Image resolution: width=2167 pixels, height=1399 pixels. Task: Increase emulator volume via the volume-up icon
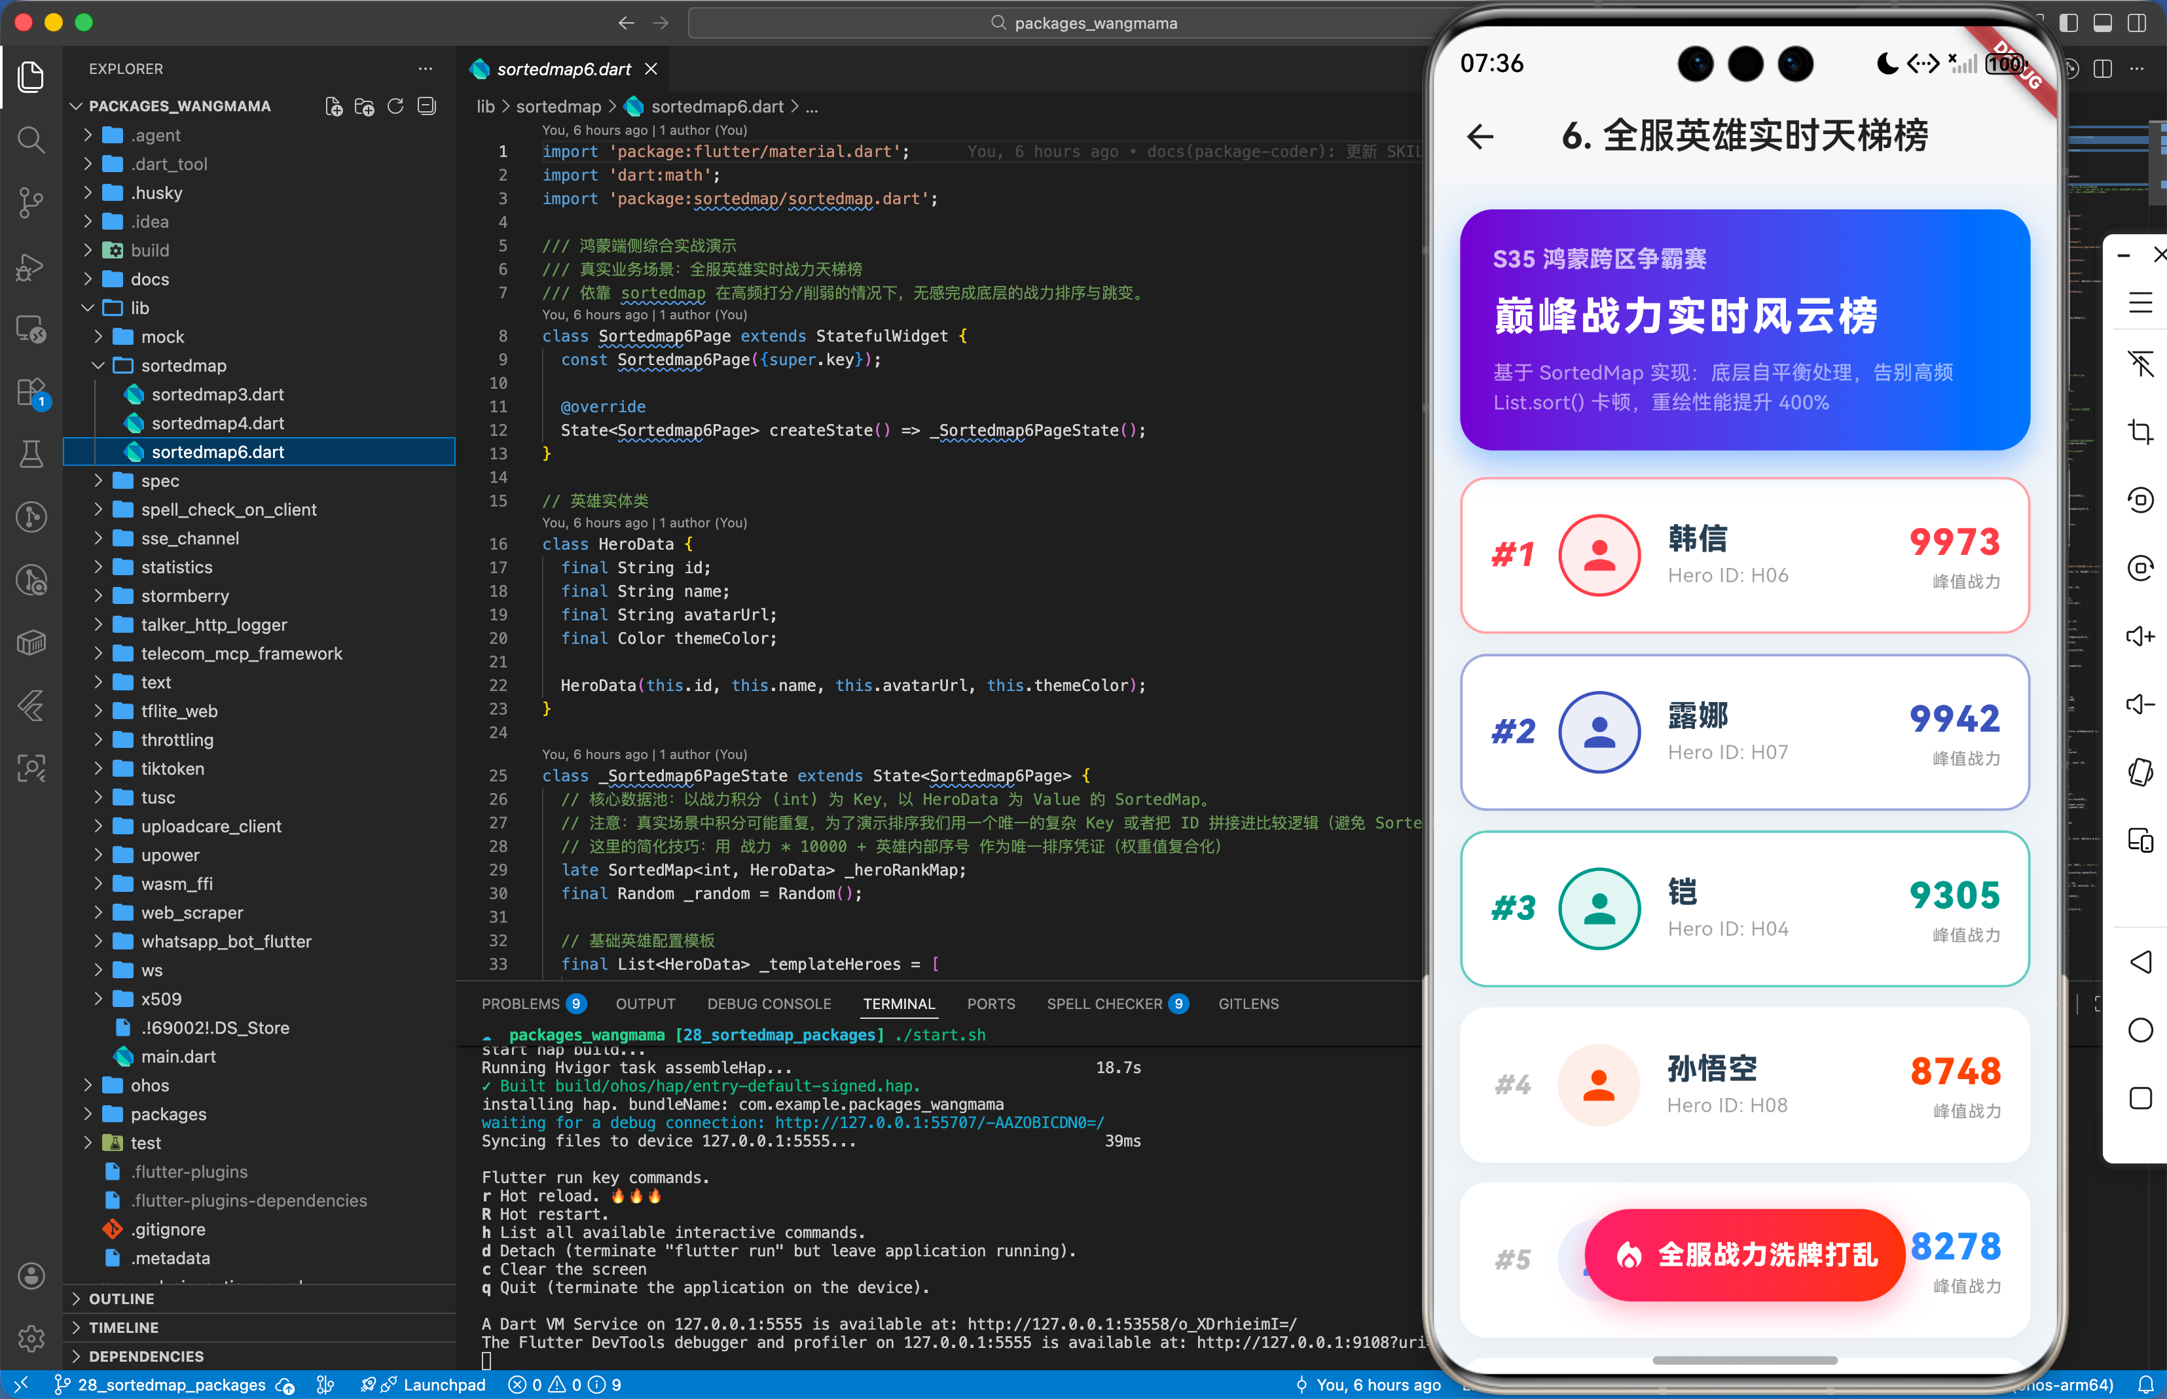2141,636
